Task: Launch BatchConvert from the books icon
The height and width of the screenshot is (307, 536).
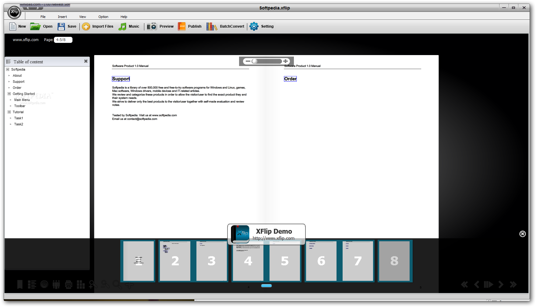Action: coord(212,26)
